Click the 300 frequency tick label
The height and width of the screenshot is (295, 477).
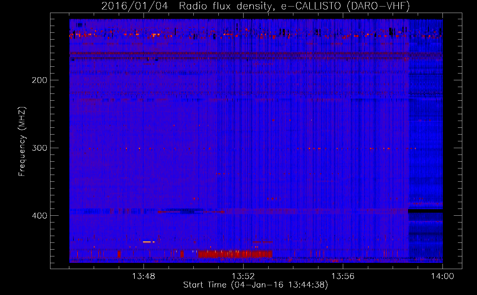click(x=40, y=148)
